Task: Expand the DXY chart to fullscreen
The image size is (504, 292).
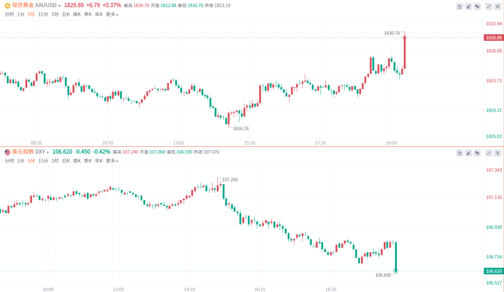Action: (x=489, y=153)
